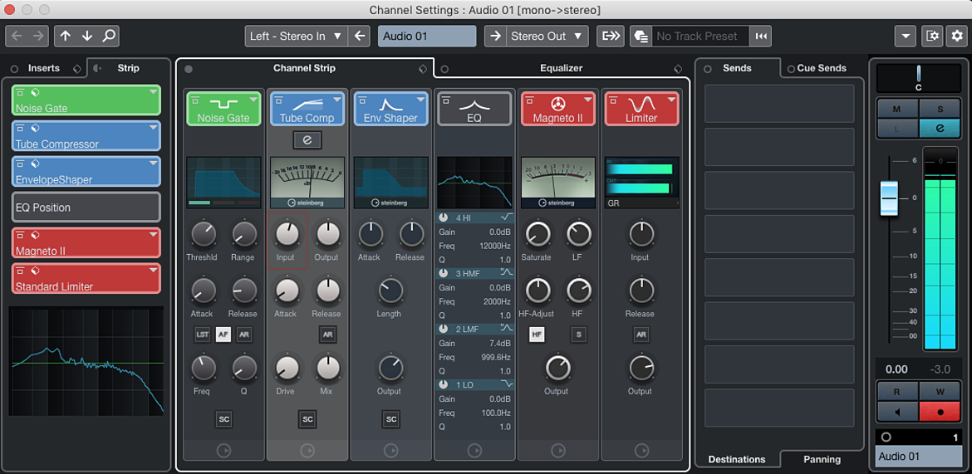Open direct routing icon next to Stereo Out

611,36
